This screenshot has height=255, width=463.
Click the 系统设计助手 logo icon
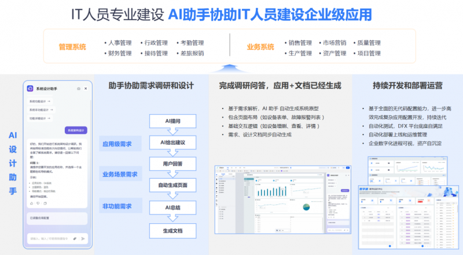point(30,89)
